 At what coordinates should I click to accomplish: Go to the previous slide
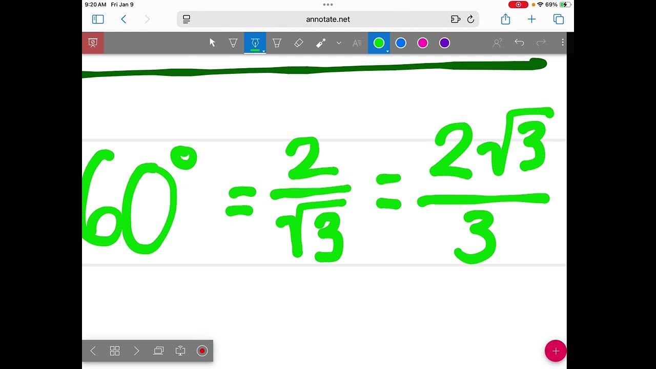93,351
